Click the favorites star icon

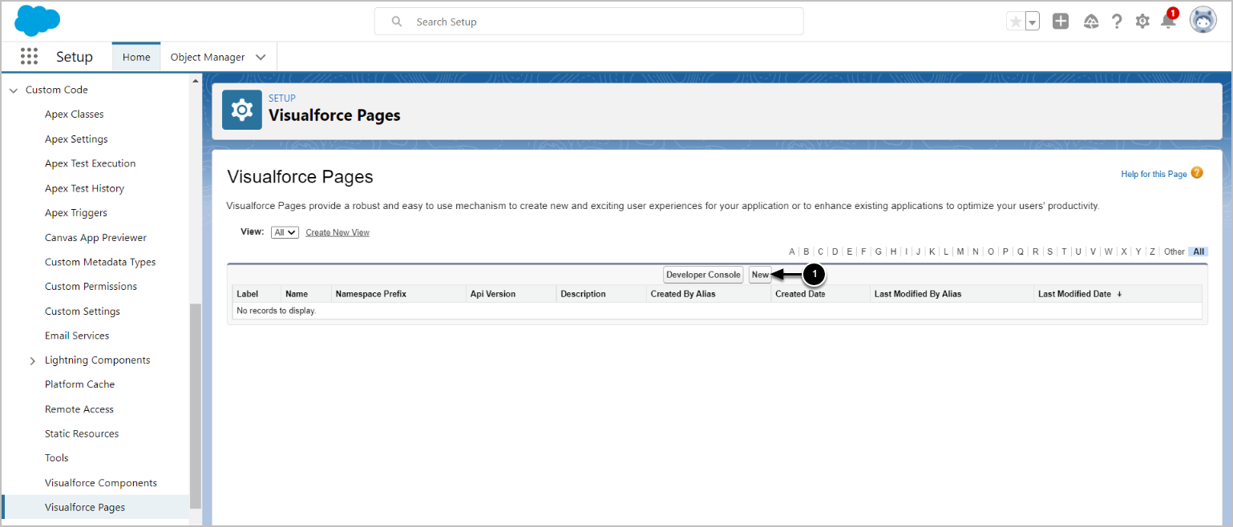point(1016,22)
